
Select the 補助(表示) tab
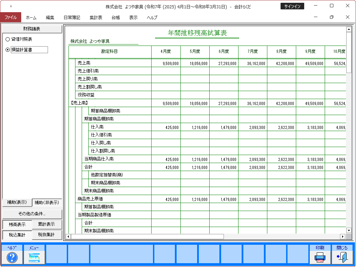[17, 203]
